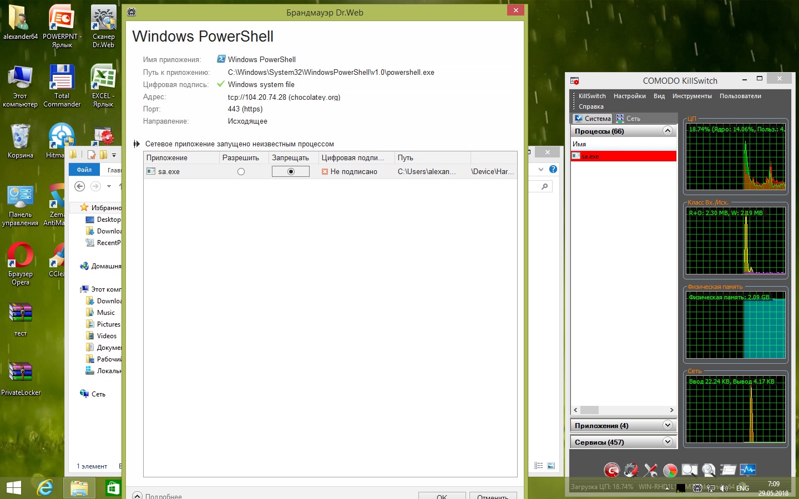The image size is (799, 499).
Task: Select Desktop in Explorer favorites
Action: tap(103, 220)
